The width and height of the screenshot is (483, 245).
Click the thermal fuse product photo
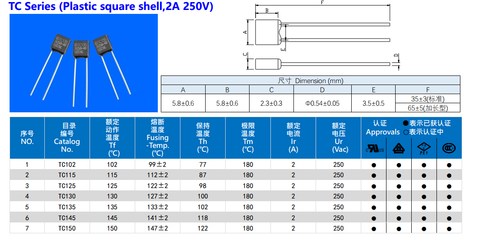(x=83, y=63)
